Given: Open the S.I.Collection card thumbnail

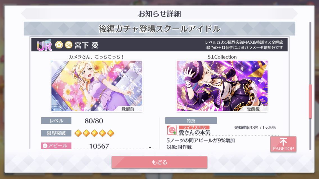Looking at the screenshot, I should (222, 86).
